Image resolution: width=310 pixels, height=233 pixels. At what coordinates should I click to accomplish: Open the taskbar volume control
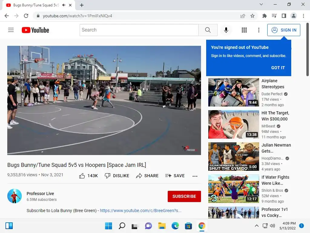(x=272, y=226)
